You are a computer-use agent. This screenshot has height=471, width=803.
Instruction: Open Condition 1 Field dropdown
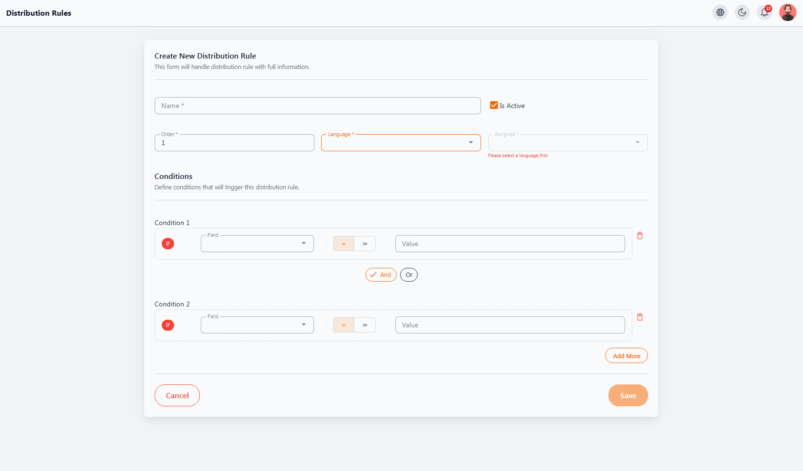point(257,244)
